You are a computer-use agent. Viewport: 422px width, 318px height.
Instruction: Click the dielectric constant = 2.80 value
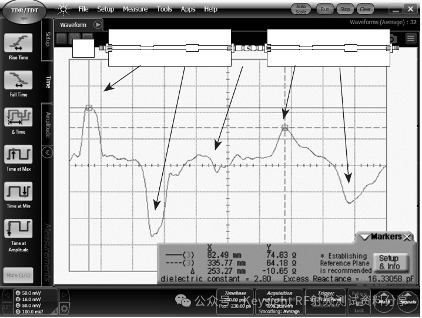tap(216, 279)
